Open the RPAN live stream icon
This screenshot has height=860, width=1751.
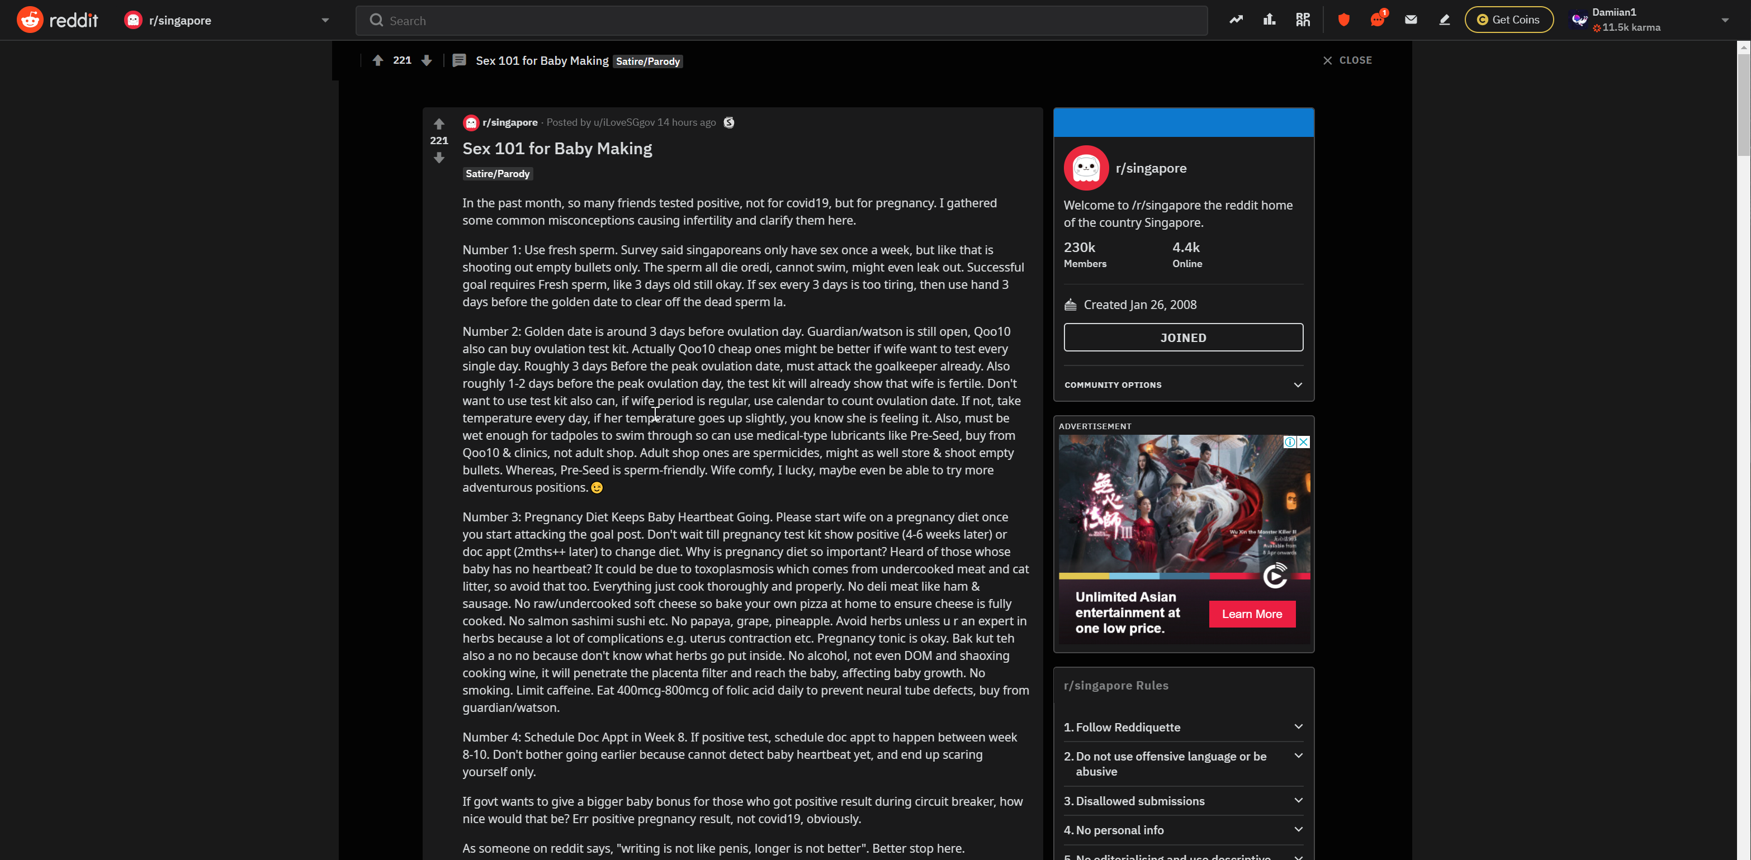coord(1303,20)
